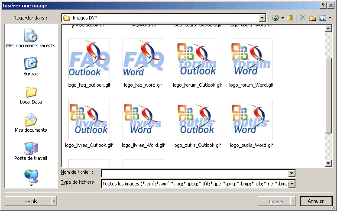The height and width of the screenshot is (211, 337).
Task: Open the Nom de fichier dropdown arrow
Action: coord(292,173)
